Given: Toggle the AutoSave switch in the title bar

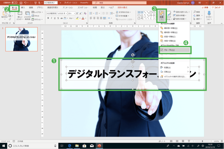Looking at the screenshot, I should (14, 3).
